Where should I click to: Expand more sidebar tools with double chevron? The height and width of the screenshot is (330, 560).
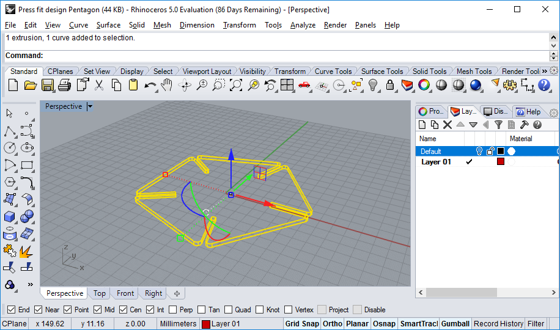pyautogui.click(x=31, y=285)
